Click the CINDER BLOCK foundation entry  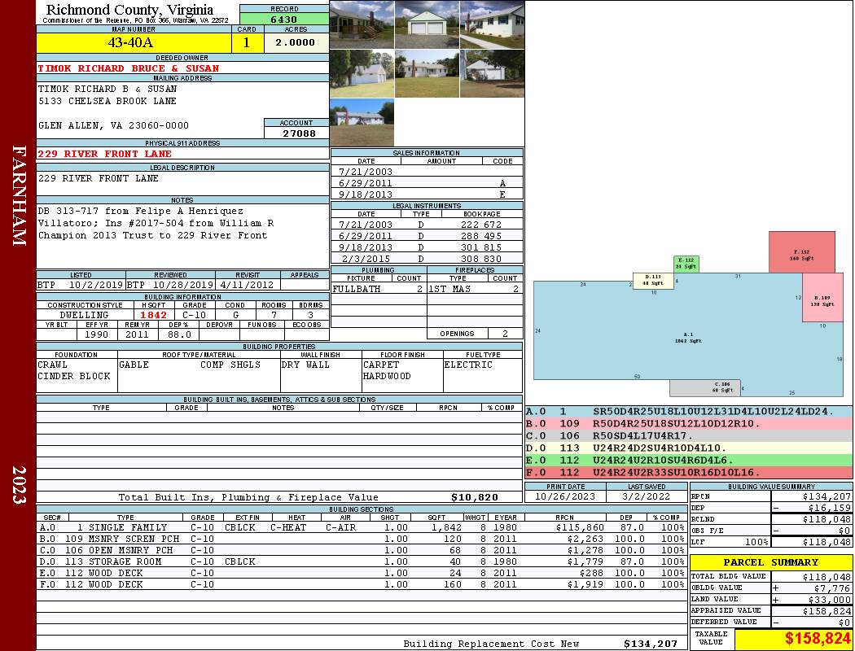73,376
